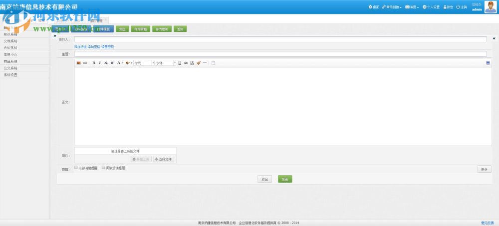Apply superscript formatting
The width and height of the screenshot is (499, 226).
pos(112,63)
